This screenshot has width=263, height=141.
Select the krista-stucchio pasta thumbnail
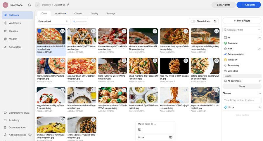pos(174,95)
